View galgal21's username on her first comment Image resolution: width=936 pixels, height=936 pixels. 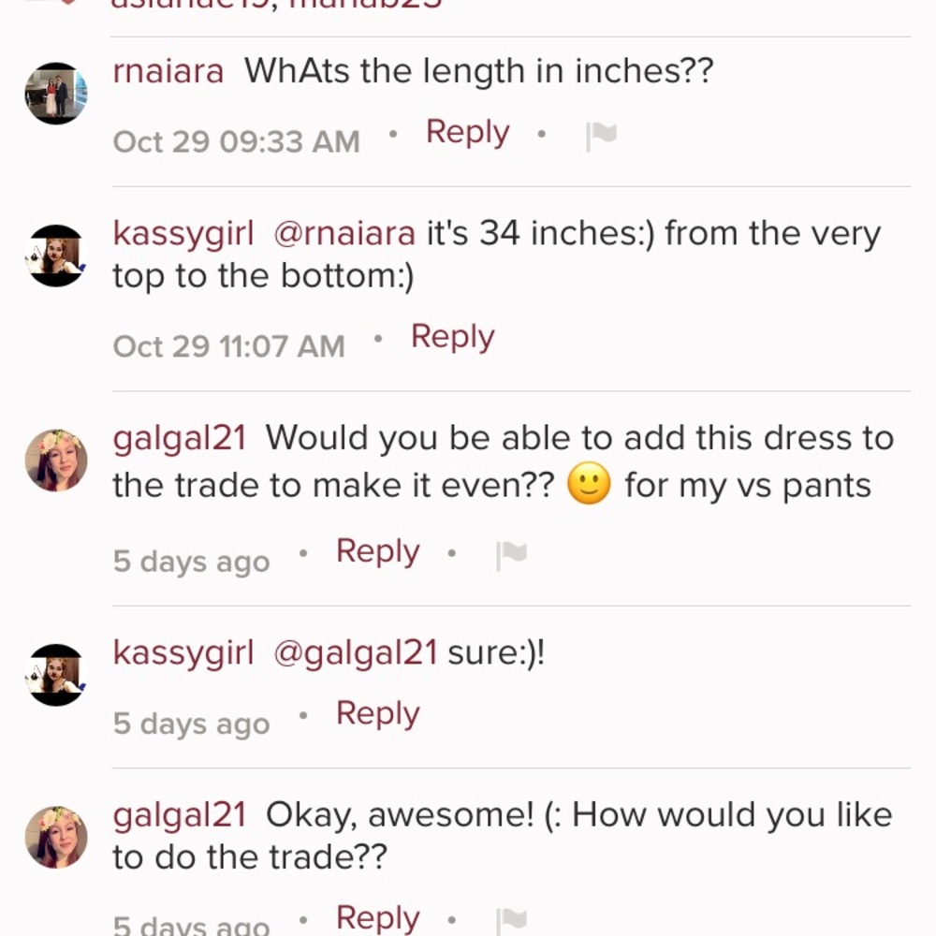coord(178,437)
